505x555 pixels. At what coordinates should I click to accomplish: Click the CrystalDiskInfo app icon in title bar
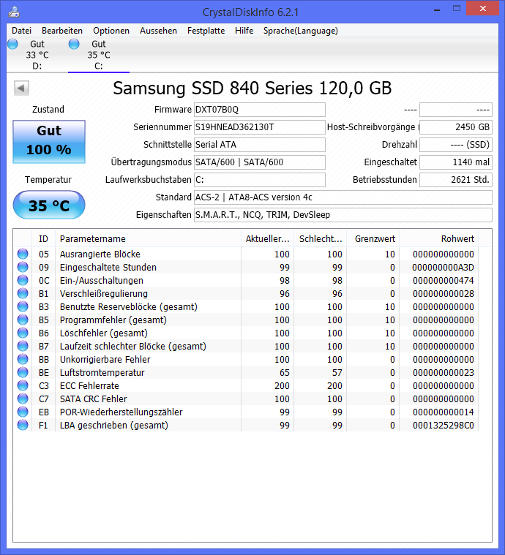point(13,12)
